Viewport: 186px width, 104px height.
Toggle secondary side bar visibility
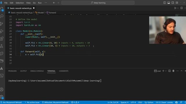(x=173, y=3)
